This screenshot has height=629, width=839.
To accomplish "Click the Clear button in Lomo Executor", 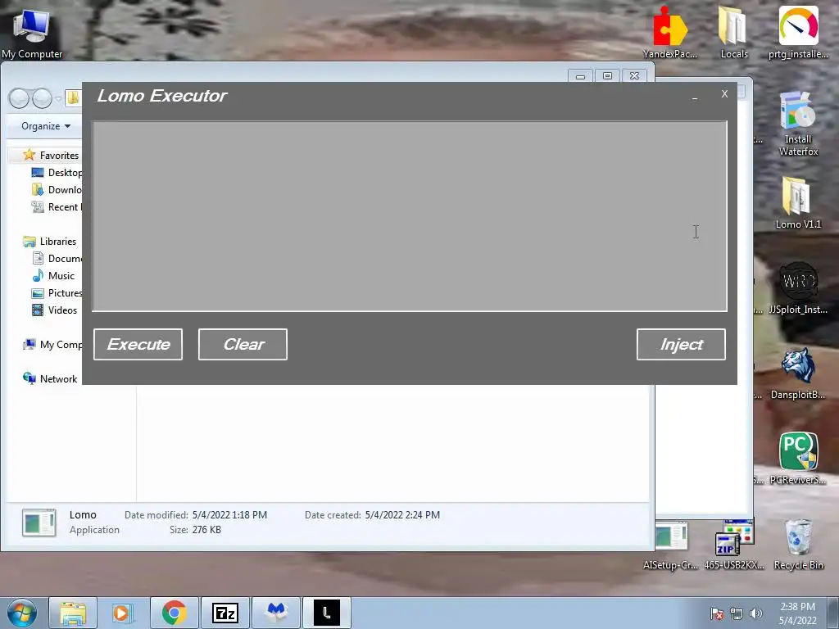I will tap(243, 345).
